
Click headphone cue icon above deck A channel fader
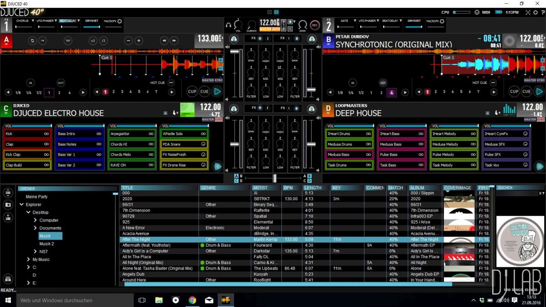pyautogui.click(x=234, y=39)
